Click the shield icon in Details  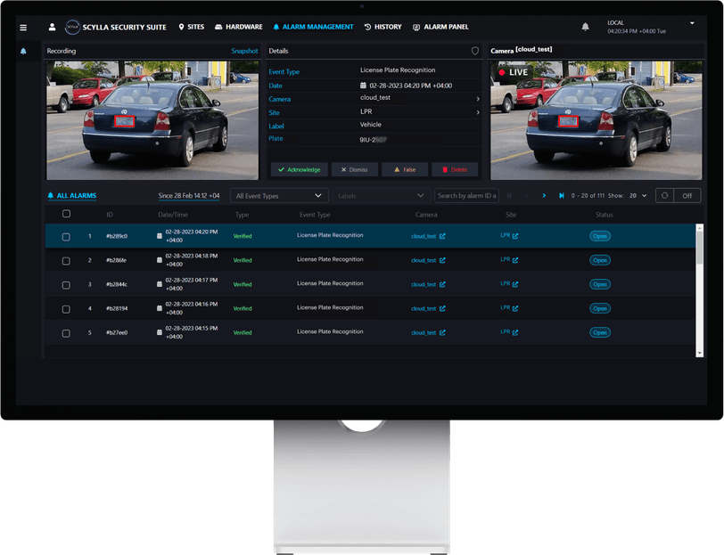pyautogui.click(x=474, y=51)
